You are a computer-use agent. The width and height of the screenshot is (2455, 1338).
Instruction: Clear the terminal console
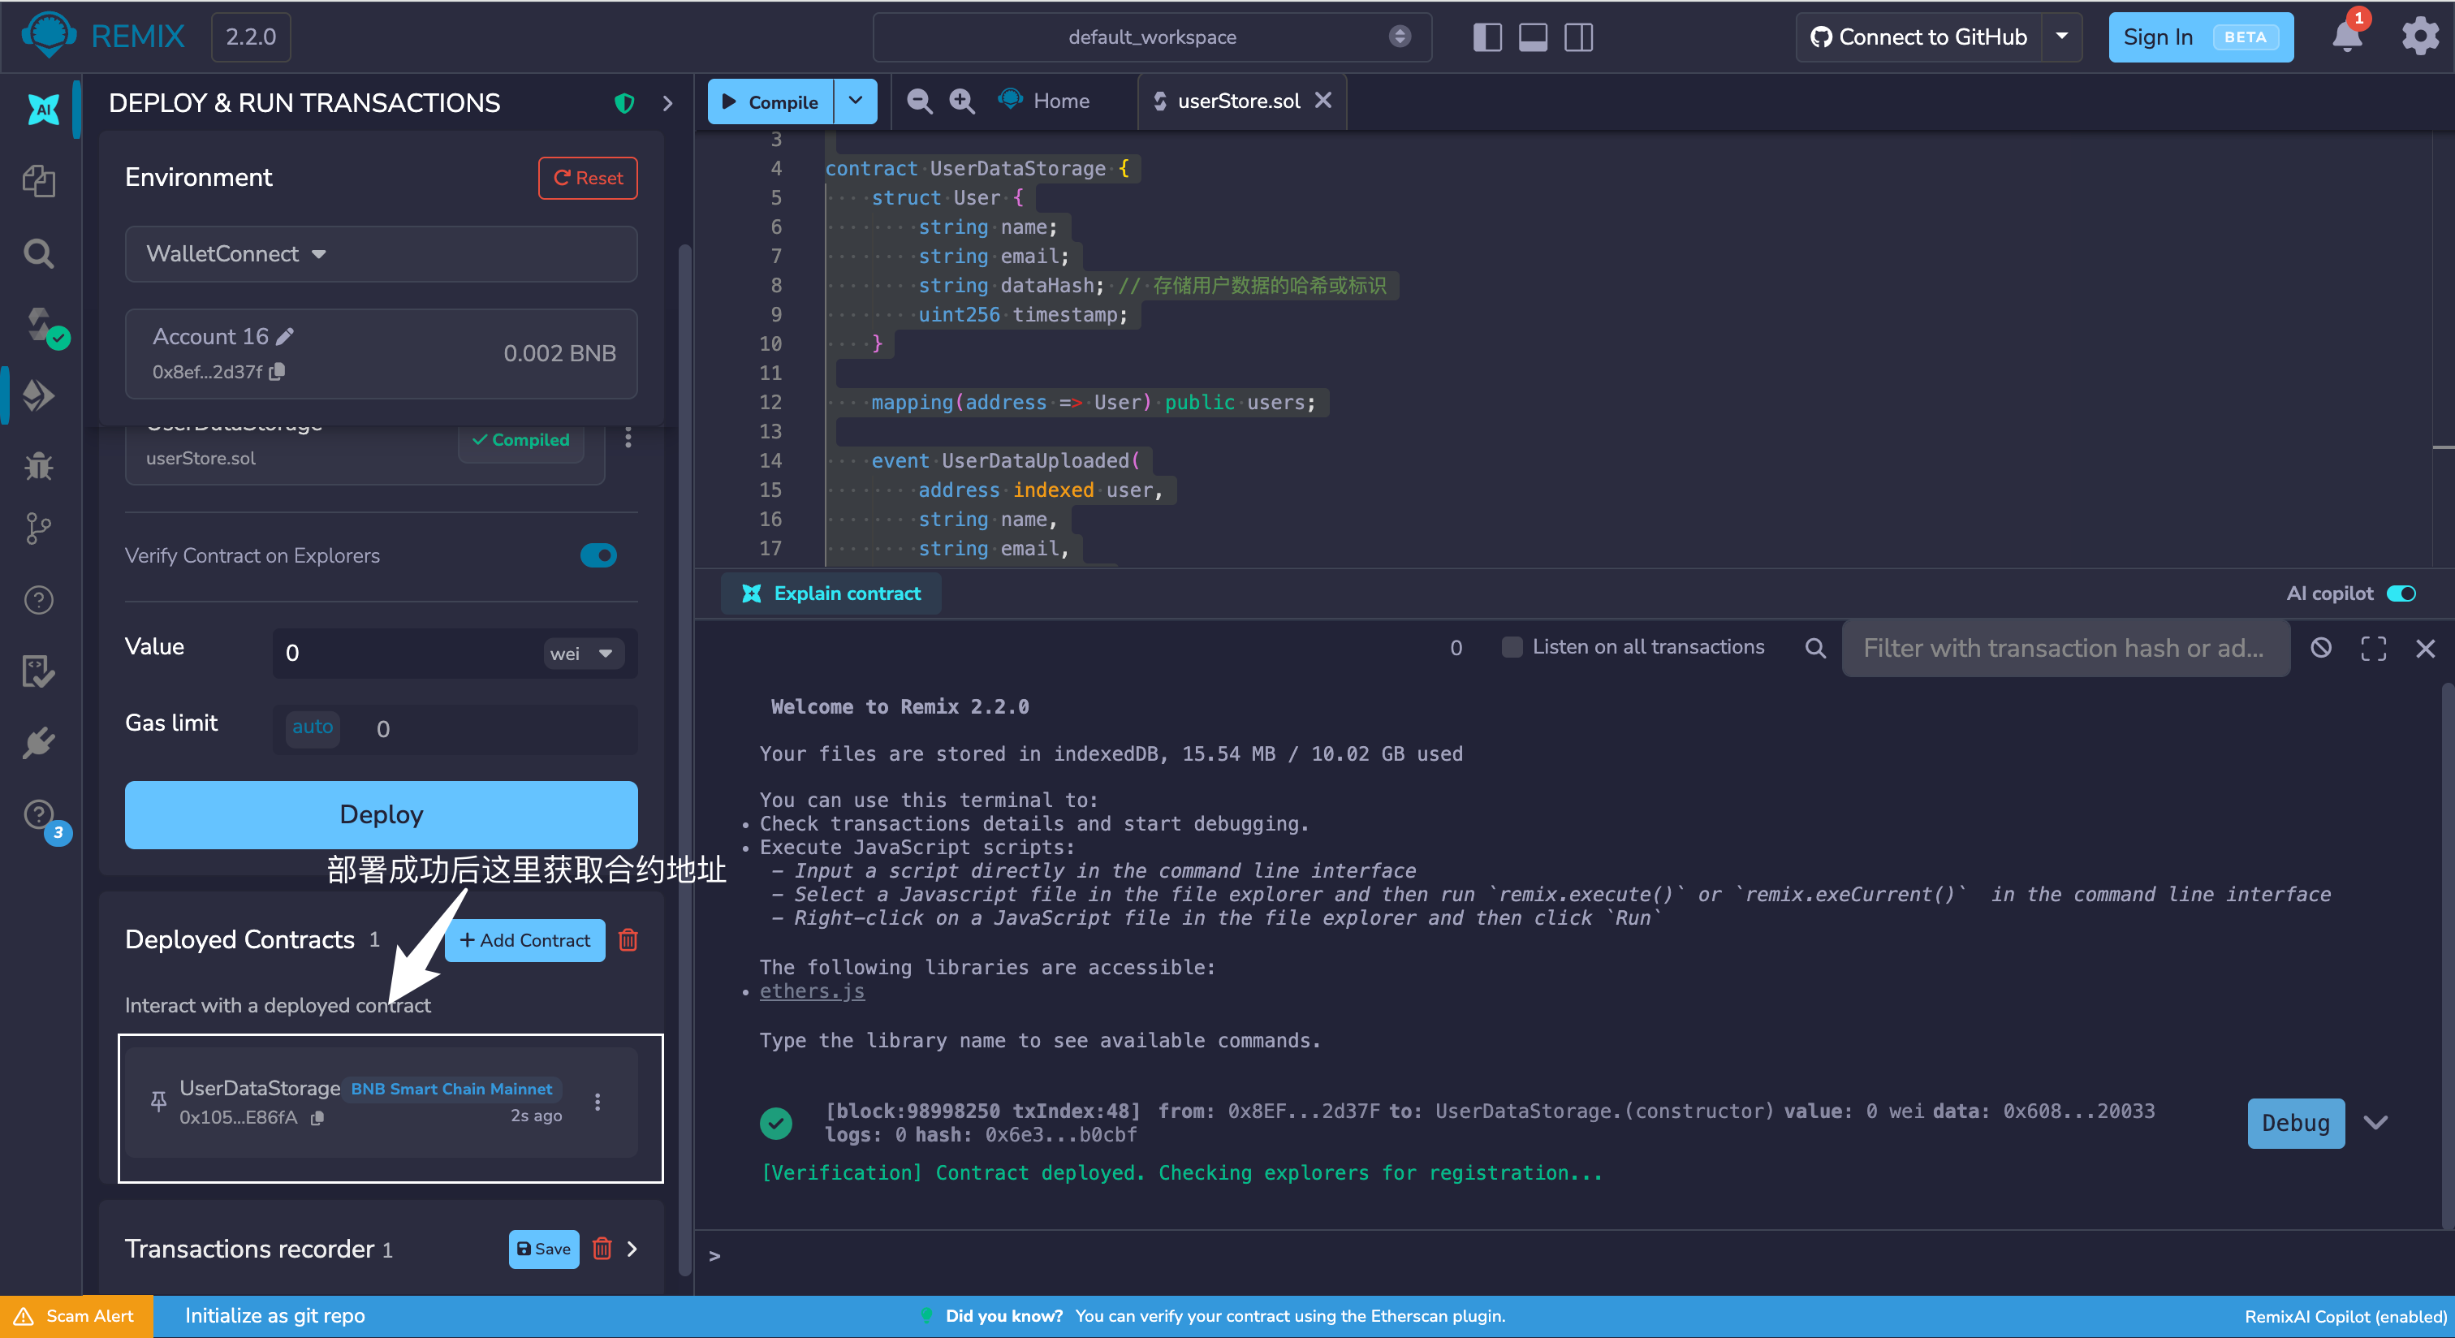2320,648
